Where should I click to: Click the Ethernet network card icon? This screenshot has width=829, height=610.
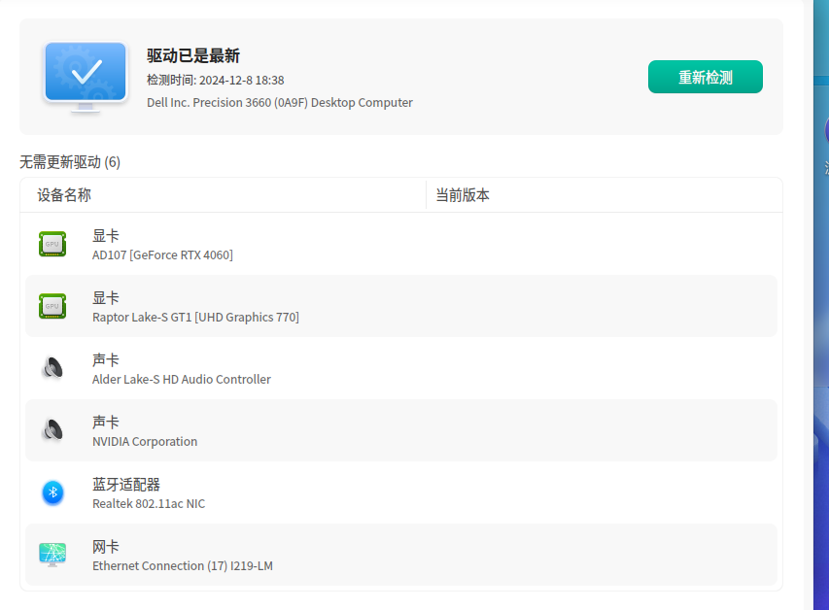click(52, 555)
